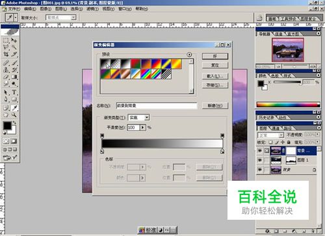
Task: Open the 滤镜 Filter menu
Action: coord(92,9)
